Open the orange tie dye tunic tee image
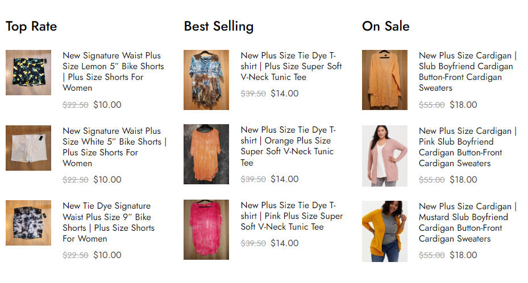528x283 pixels. (206, 154)
